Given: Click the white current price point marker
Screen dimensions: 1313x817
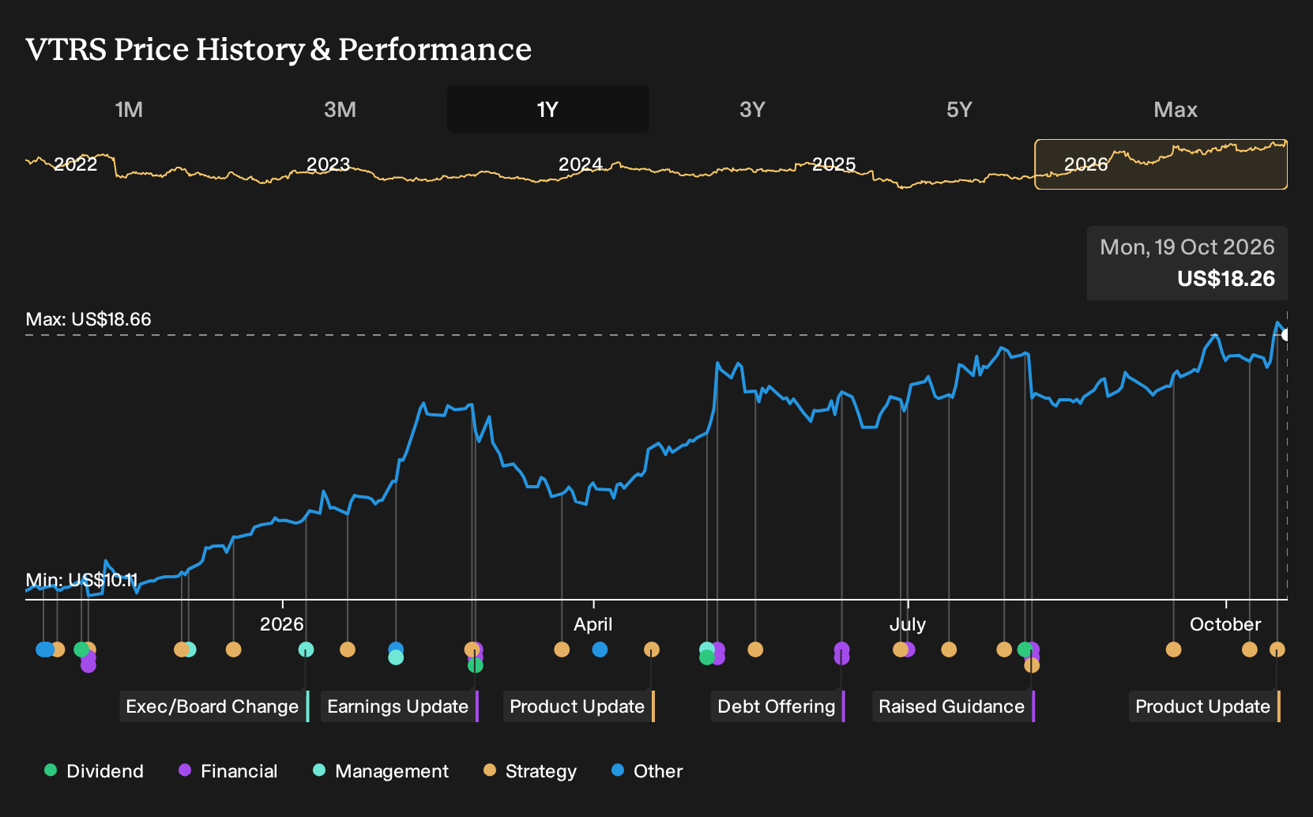Looking at the screenshot, I should click(x=1285, y=335).
